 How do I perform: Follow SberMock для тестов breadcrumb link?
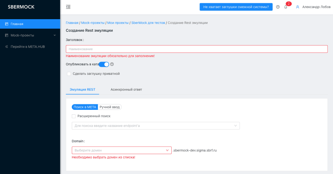tap(148, 22)
